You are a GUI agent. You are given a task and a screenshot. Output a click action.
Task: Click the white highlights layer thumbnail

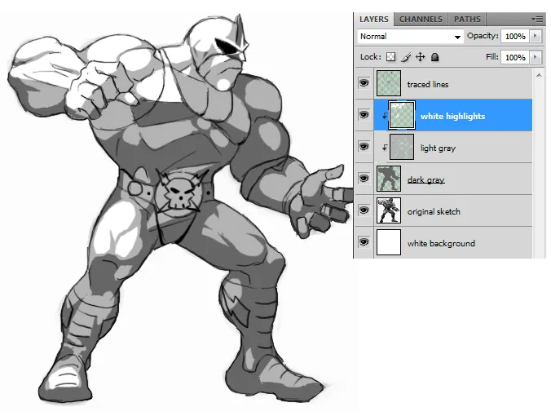[402, 115]
